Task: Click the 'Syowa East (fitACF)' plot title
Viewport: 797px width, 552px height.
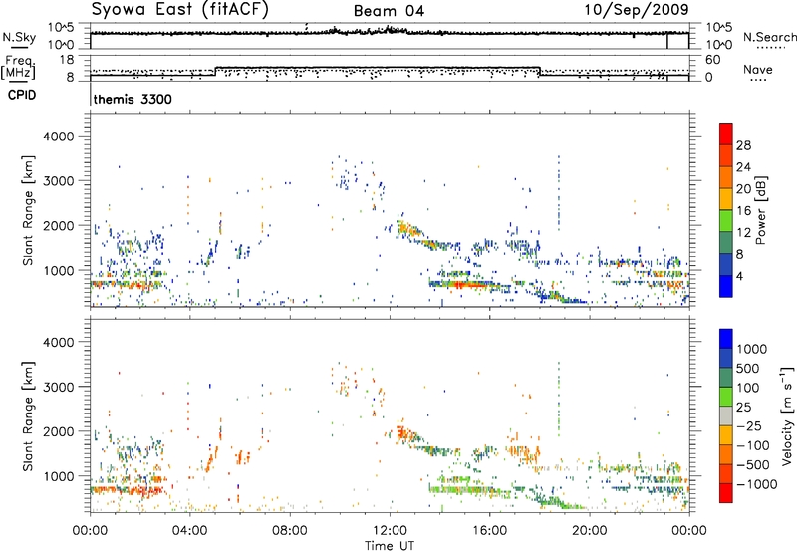Action: [180, 9]
